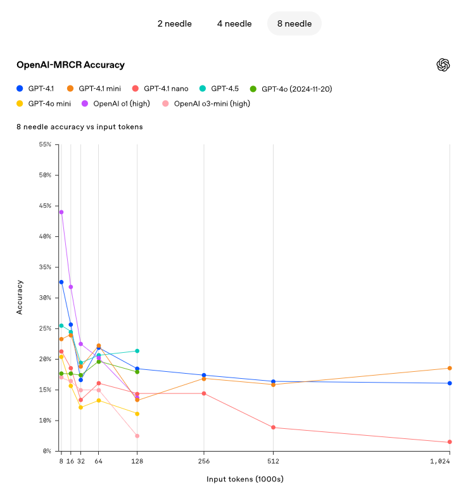Click the 128 x-axis tick label
Viewport: 468px width, 489px height.
pos(137,461)
